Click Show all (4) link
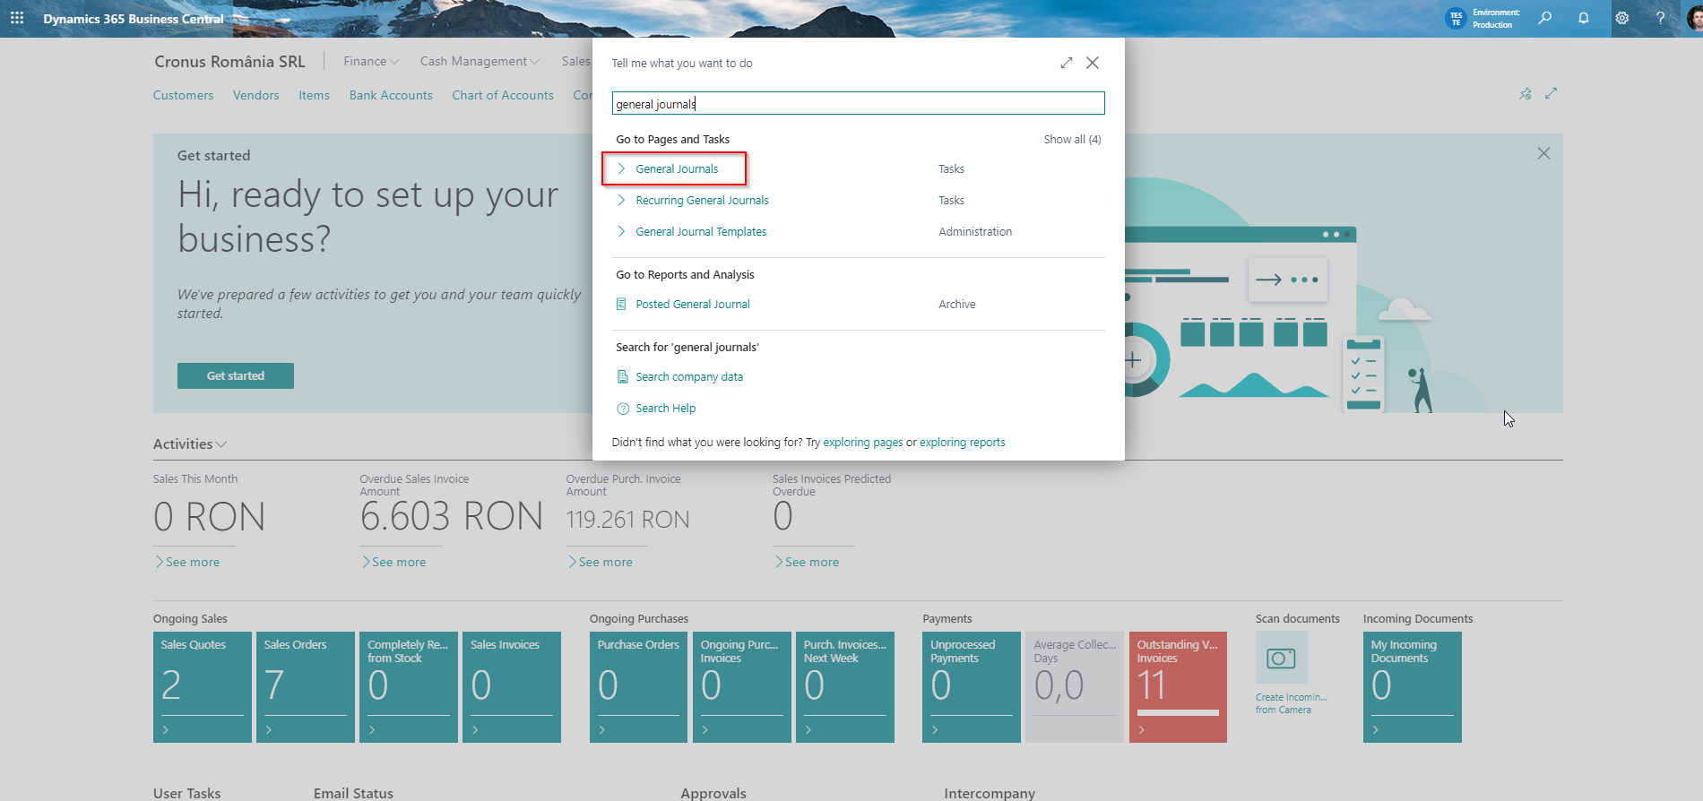This screenshot has height=801, width=1703. tap(1073, 140)
